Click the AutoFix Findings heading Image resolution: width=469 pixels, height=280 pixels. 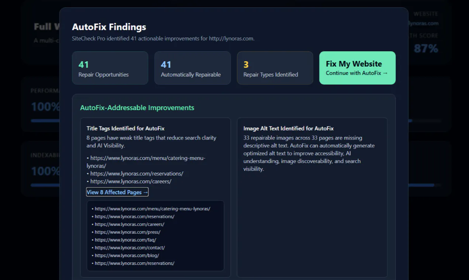(x=109, y=27)
